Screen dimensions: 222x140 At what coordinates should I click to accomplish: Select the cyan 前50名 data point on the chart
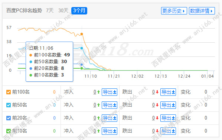pos(82,48)
